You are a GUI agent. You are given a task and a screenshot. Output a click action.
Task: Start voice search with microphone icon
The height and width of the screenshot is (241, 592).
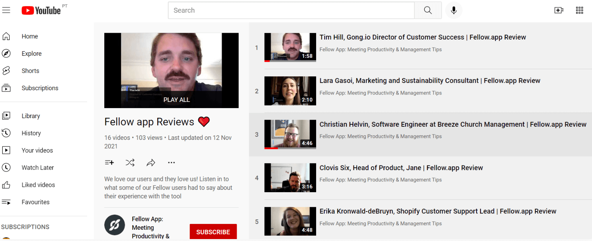pyautogui.click(x=454, y=10)
